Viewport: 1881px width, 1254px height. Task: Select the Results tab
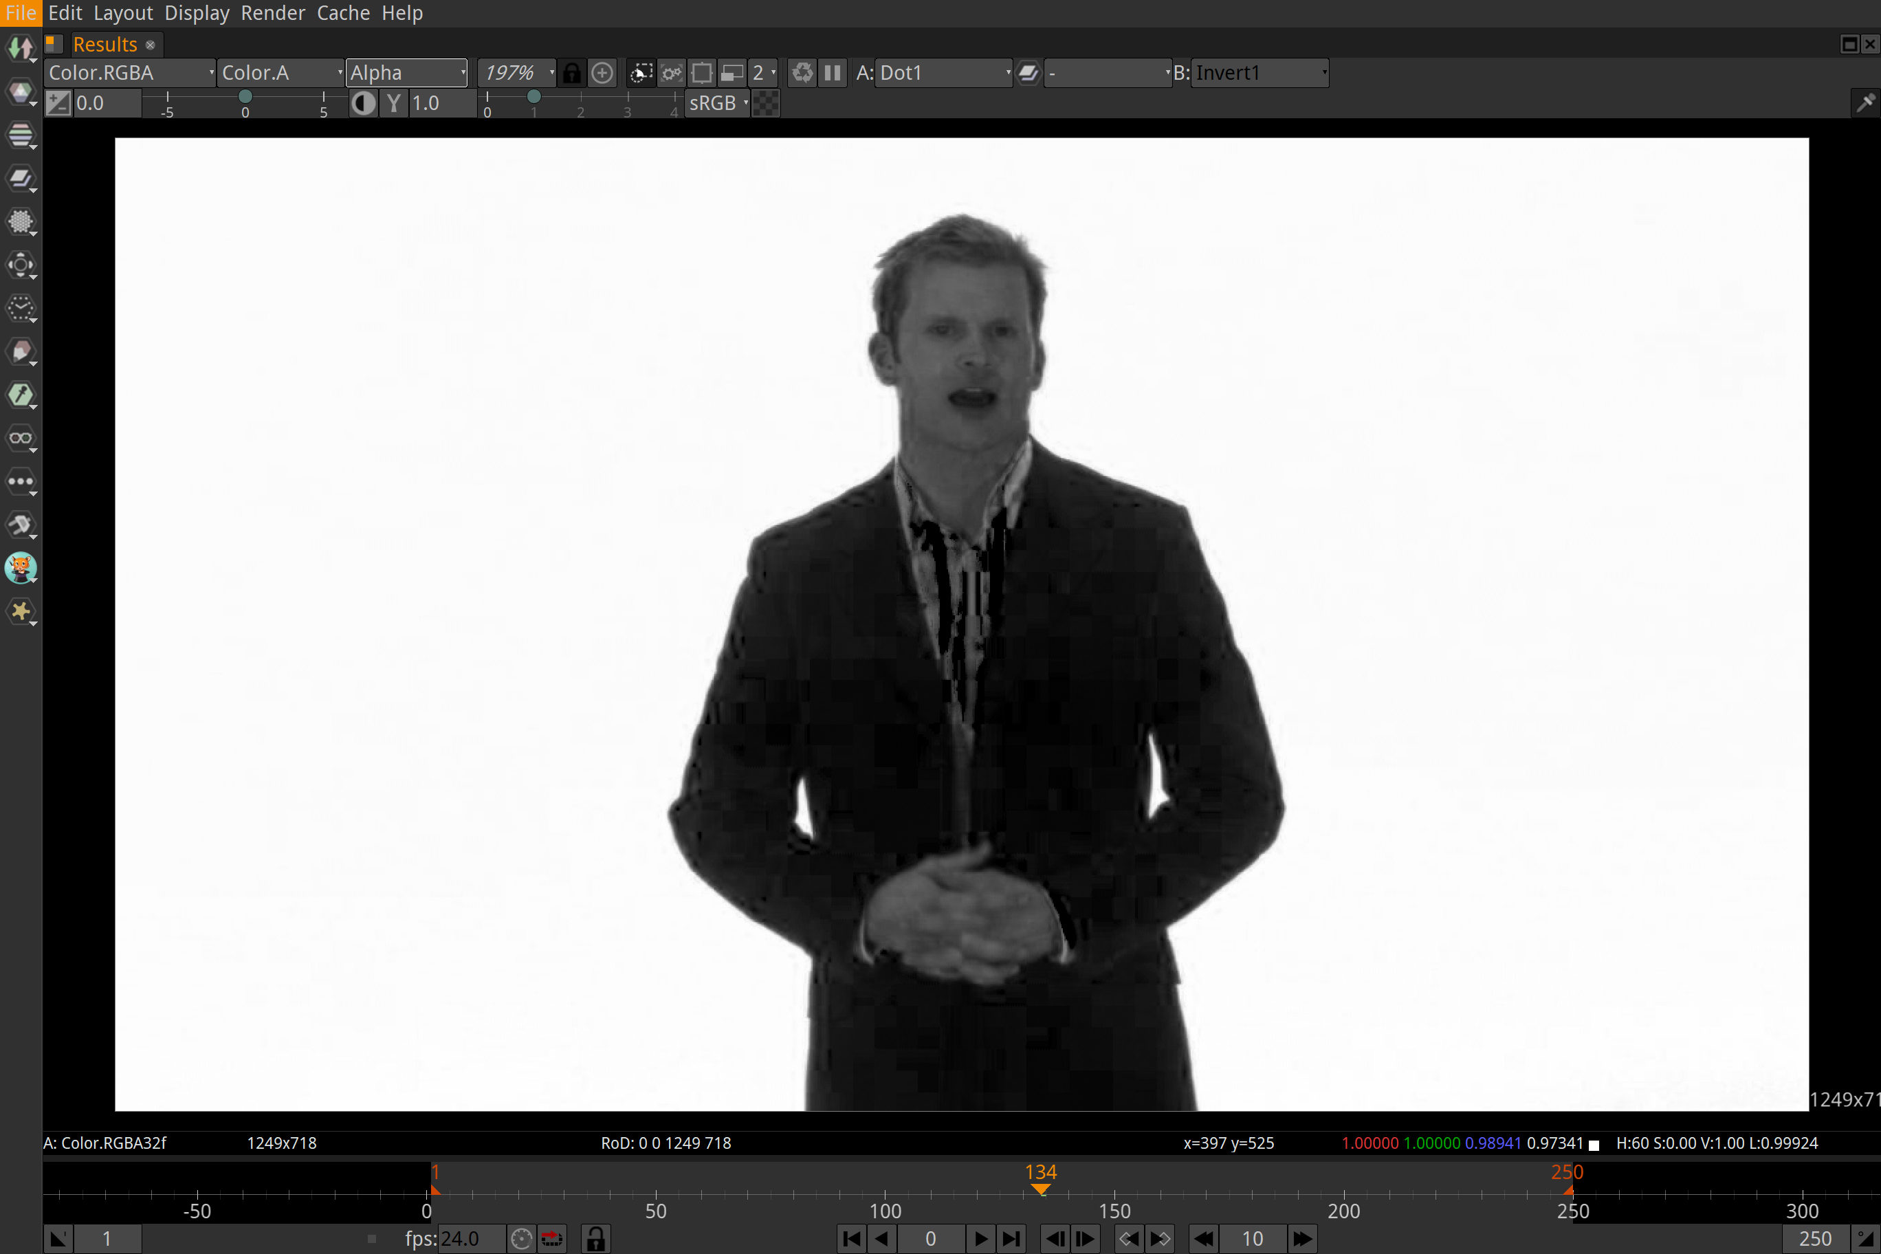tap(104, 45)
